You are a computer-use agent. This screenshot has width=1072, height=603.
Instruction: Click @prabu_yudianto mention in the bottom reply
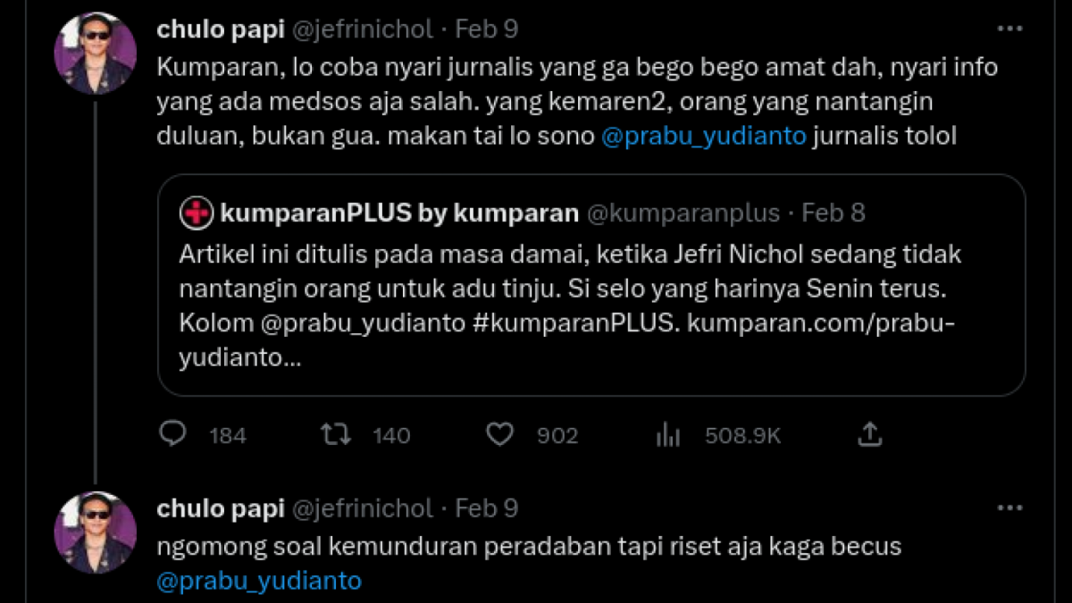[x=257, y=580]
